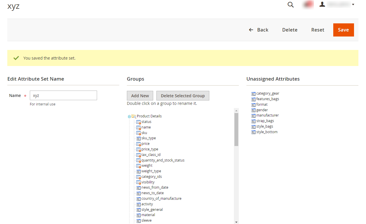Delete the xyz attribute set
This screenshot has height=224, width=366.
(x=290, y=30)
